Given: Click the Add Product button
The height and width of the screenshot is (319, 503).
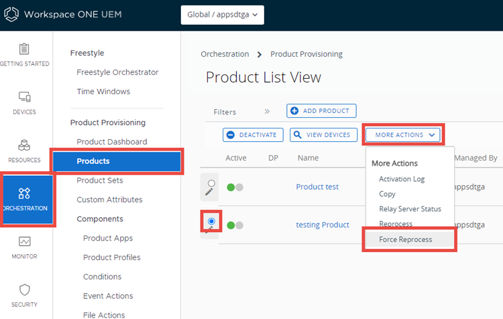Looking at the screenshot, I should click(321, 111).
